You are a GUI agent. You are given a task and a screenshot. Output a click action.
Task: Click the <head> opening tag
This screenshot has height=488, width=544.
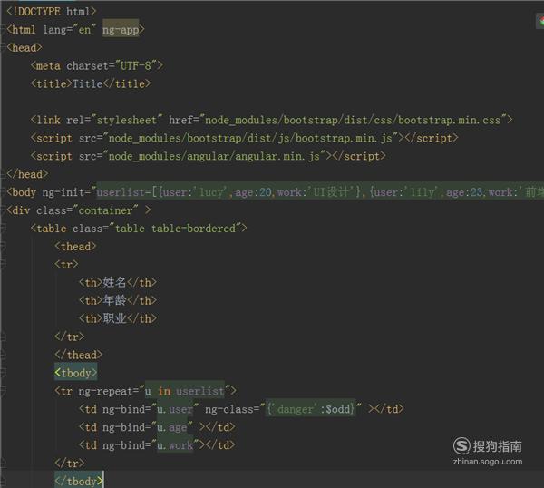(x=24, y=47)
